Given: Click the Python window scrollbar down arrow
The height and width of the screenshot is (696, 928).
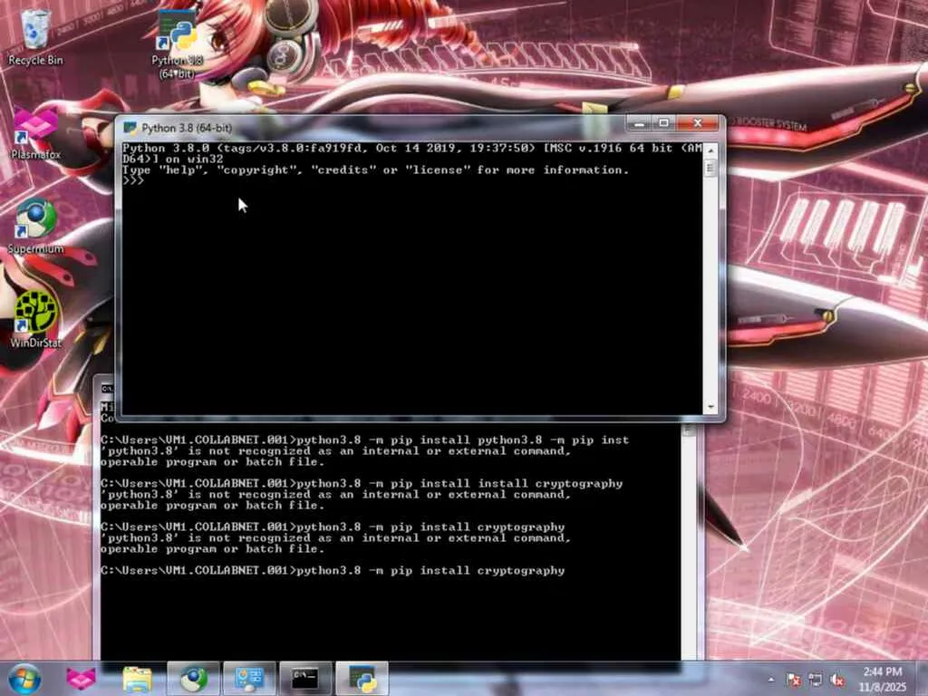Looking at the screenshot, I should tap(710, 407).
